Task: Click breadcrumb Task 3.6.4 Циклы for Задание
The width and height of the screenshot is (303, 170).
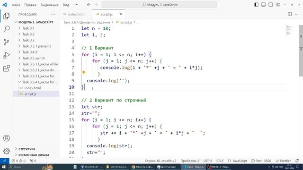Action: tap(87, 22)
